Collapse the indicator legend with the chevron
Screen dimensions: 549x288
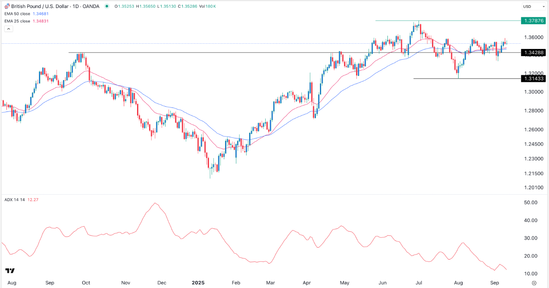click(8, 28)
